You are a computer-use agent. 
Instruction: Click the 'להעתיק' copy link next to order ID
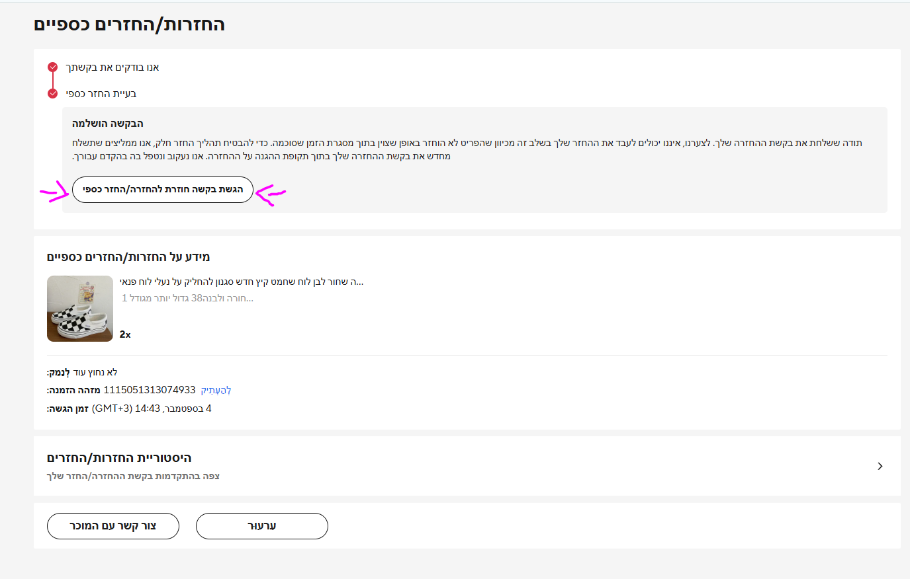(x=216, y=390)
